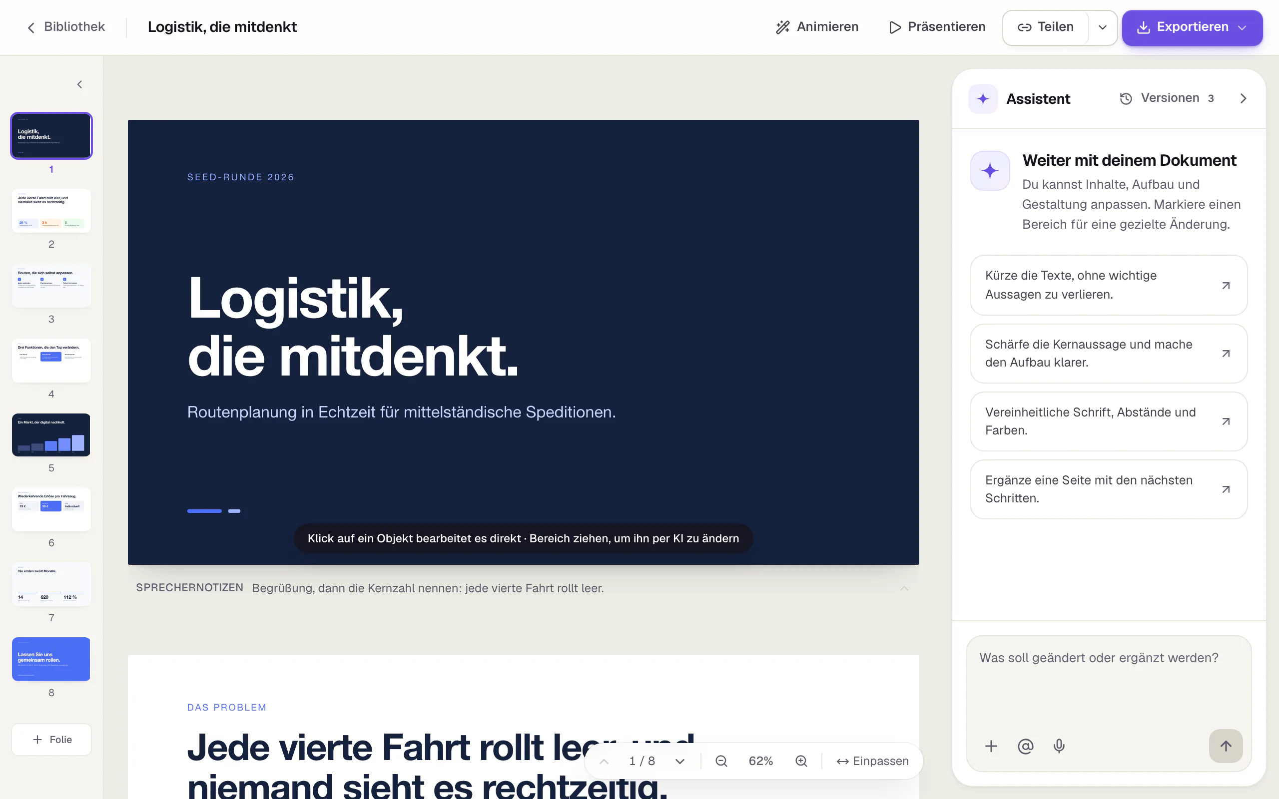The image size is (1279, 799).
Task: Choose suggestion 'Kürze die Texte'
Action: coord(1109,285)
